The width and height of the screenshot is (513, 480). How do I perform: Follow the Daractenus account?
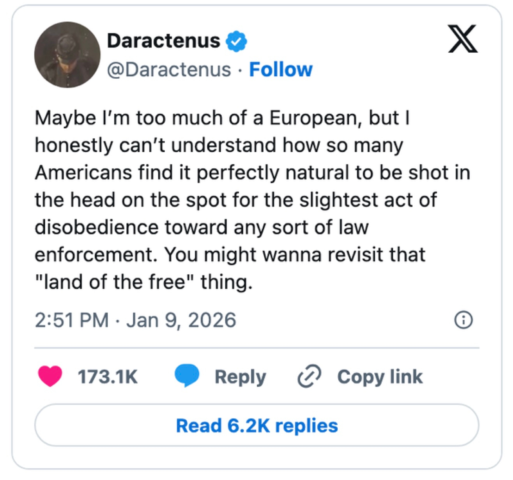[281, 70]
